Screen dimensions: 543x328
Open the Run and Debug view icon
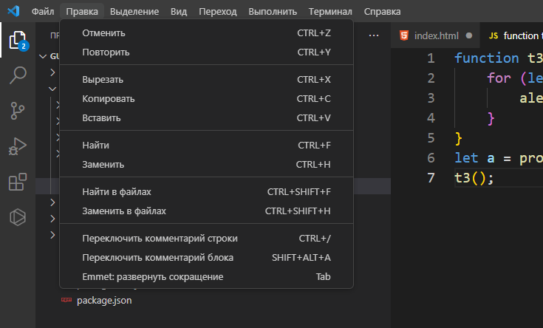tap(18, 146)
